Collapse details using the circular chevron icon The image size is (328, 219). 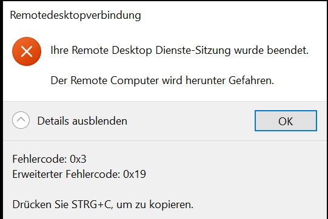pyautogui.click(x=21, y=120)
